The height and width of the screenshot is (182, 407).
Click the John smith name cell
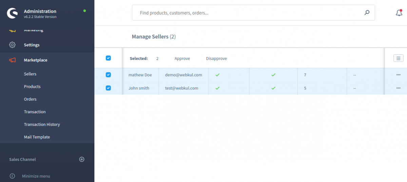point(139,88)
